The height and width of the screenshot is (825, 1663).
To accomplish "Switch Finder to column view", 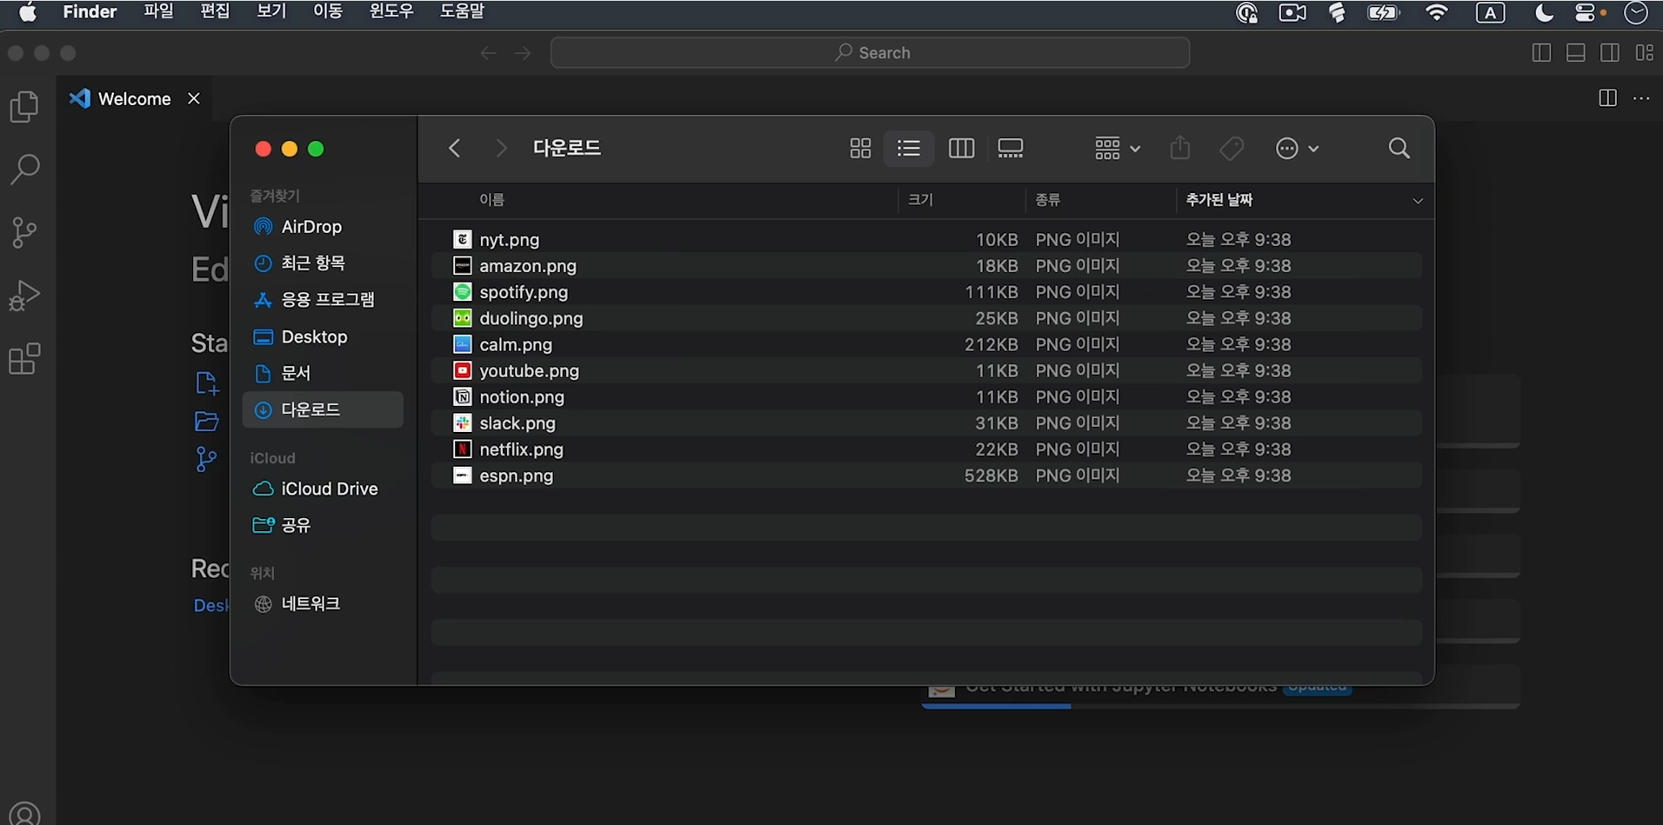I will (961, 149).
